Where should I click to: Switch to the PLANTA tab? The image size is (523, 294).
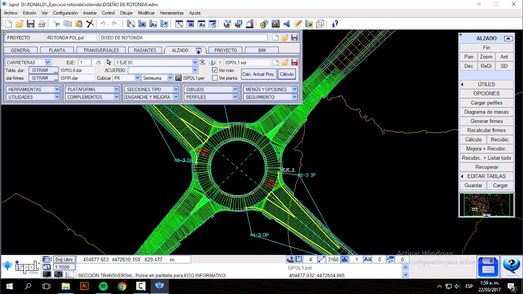click(57, 50)
